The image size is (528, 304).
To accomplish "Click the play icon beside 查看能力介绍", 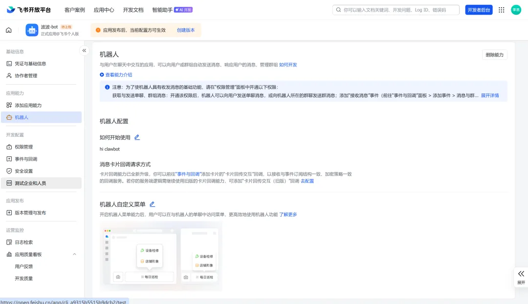I will [102, 75].
